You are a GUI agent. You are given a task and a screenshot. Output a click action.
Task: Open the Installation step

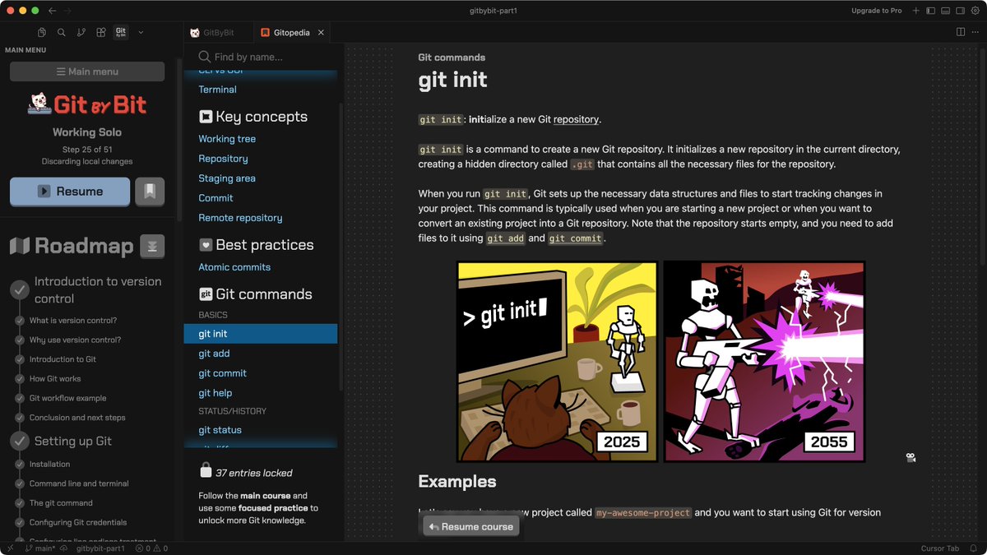50,464
